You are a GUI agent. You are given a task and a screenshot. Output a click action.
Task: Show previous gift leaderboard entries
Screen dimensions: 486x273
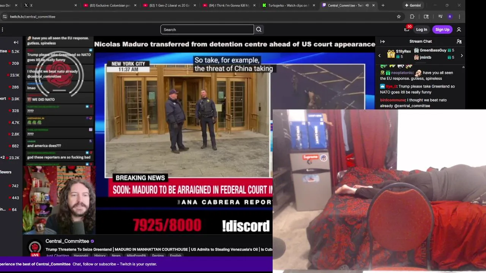[x=379, y=56]
